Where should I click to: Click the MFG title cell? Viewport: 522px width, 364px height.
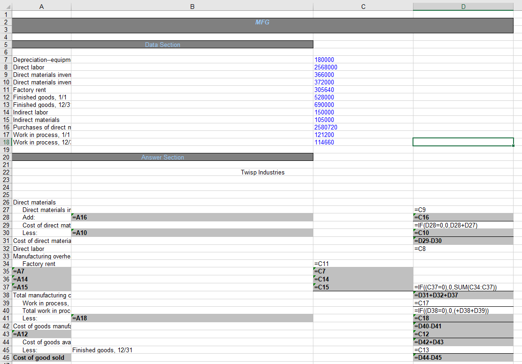coord(262,22)
